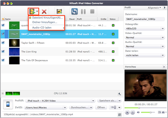Take a snapshot with the camera icon
Image resolution: width=168 pixels, height=118 pixels.
click(x=163, y=112)
